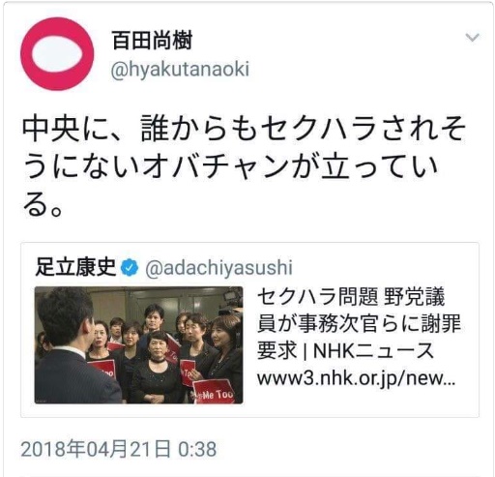
Task: Select the main tweet text body
Action: click(244, 166)
